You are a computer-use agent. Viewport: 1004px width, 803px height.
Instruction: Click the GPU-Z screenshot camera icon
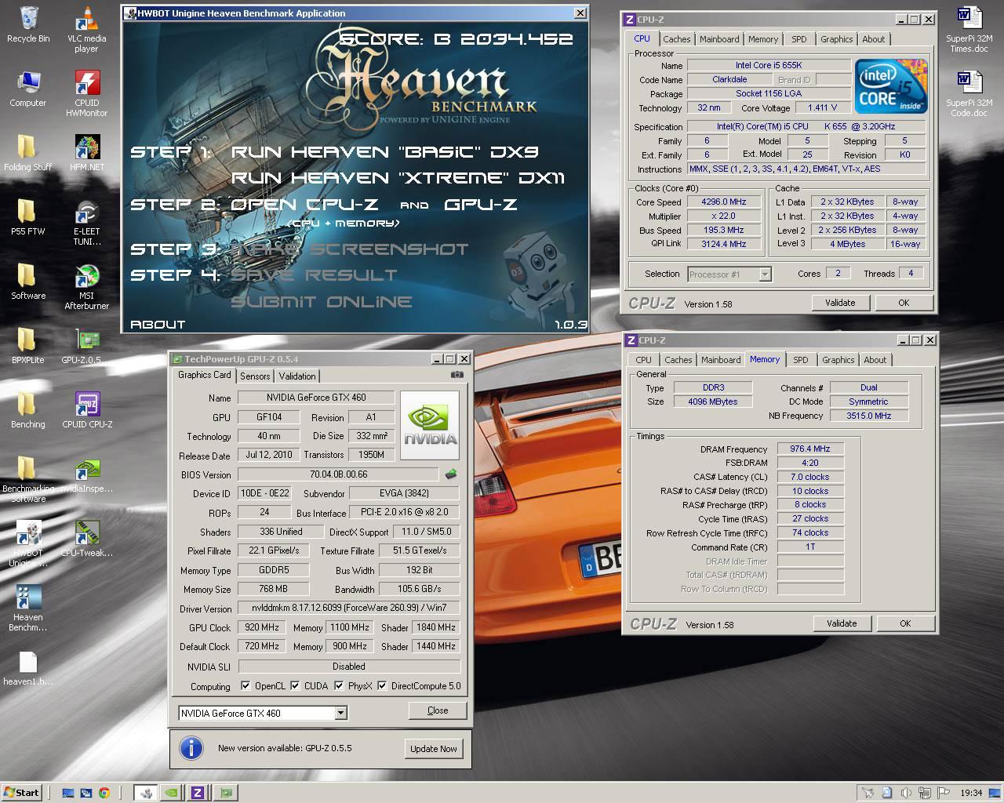pos(457,375)
